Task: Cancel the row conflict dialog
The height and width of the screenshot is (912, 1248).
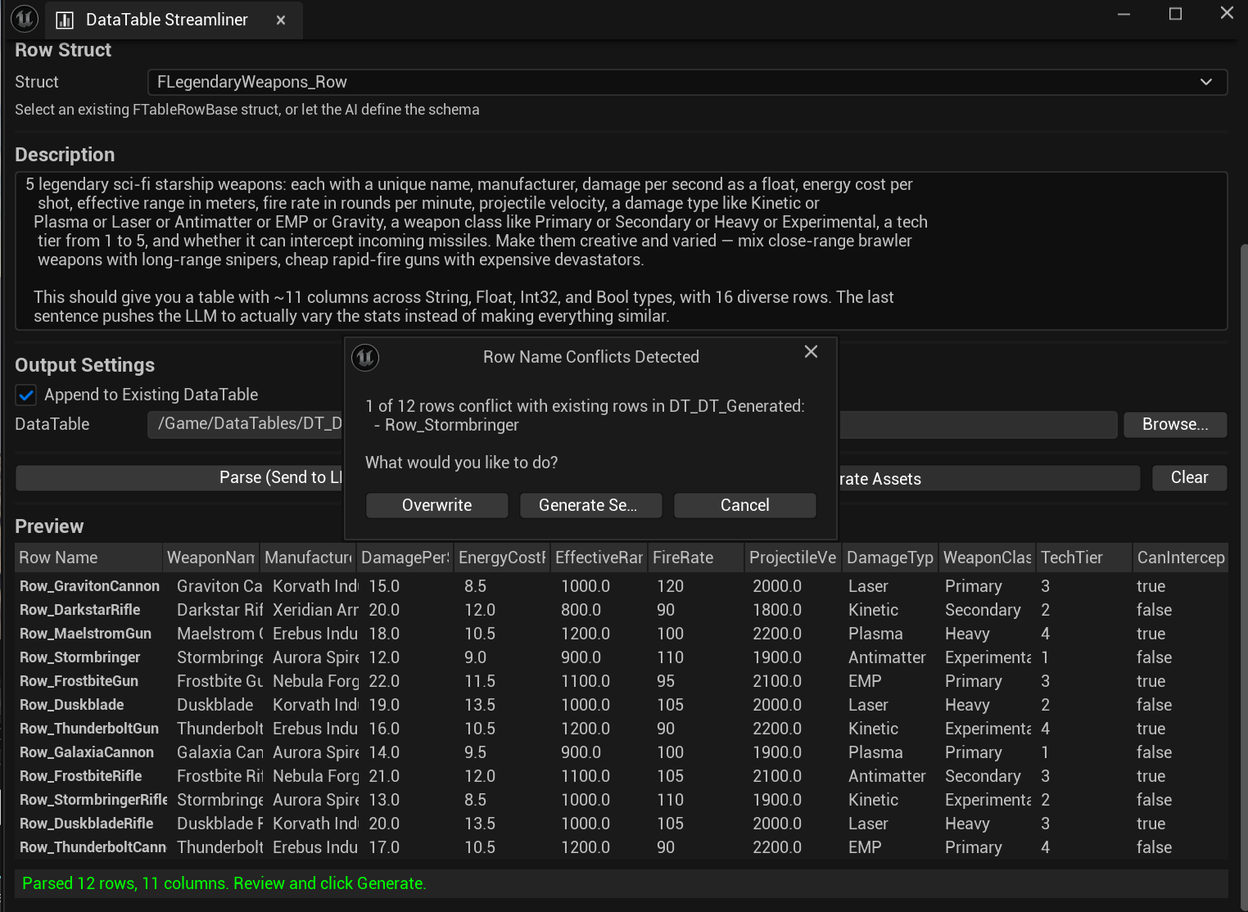Action: [744, 505]
